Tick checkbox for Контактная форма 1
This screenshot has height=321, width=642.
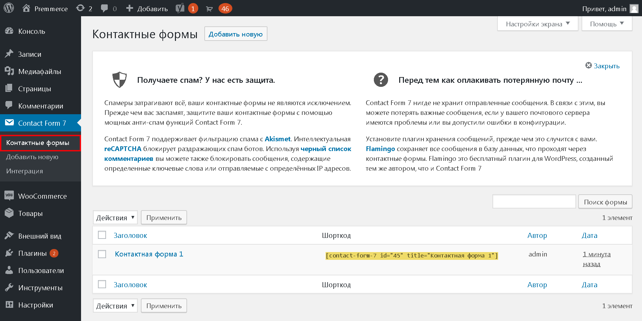(102, 254)
